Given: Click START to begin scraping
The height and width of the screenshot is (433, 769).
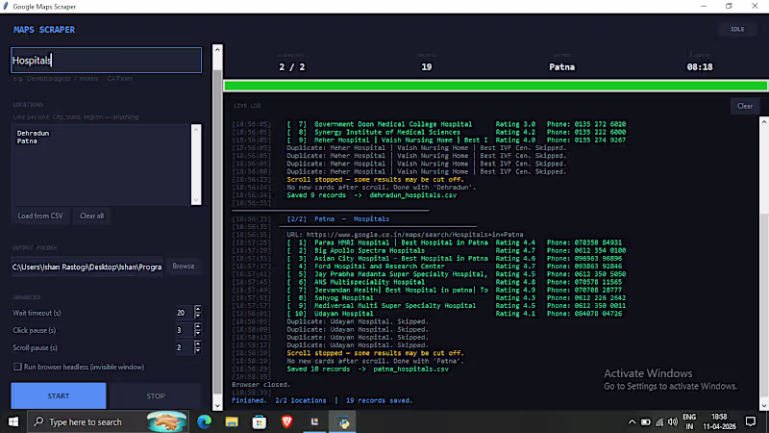Looking at the screenshot, I should pos(59,395).
